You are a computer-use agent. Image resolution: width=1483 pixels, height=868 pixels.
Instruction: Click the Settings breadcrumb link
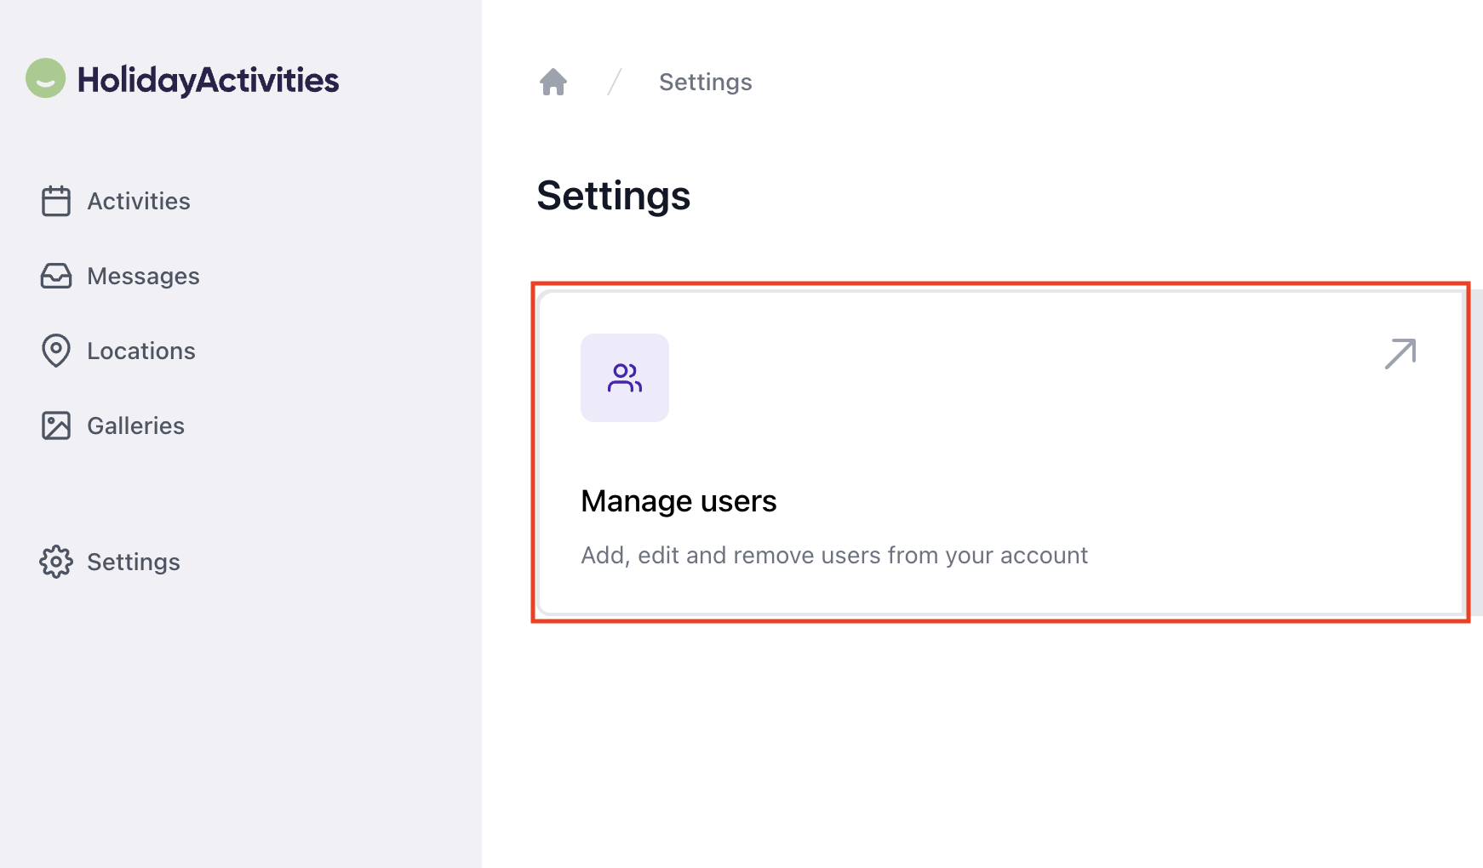coord(705,82)
